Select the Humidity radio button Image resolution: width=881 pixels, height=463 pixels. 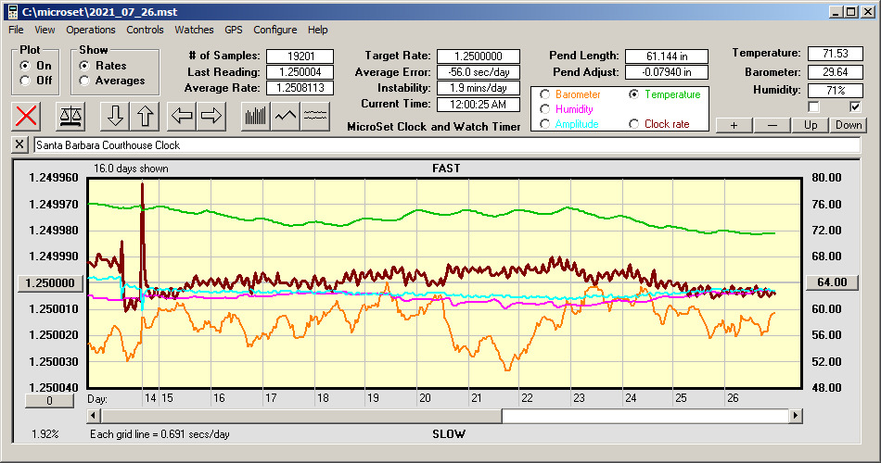(x=544, y=109)
